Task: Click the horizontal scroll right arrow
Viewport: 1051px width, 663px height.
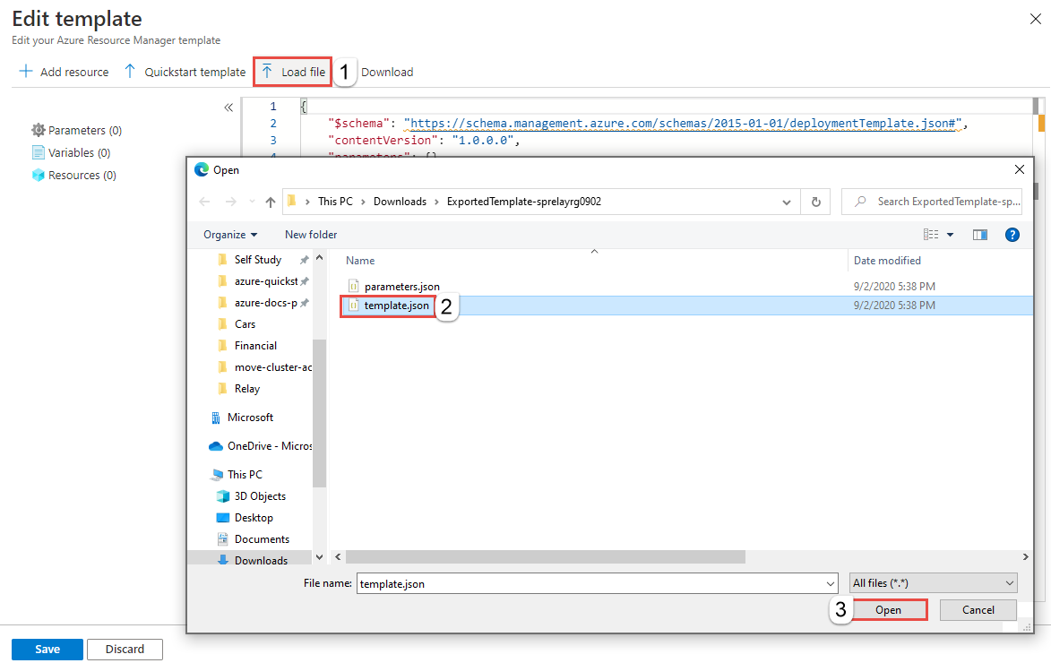Action: 1025,557
